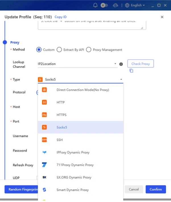Choose HTTPS proxy type
The image size is (171, 202).
click(81, 115)
